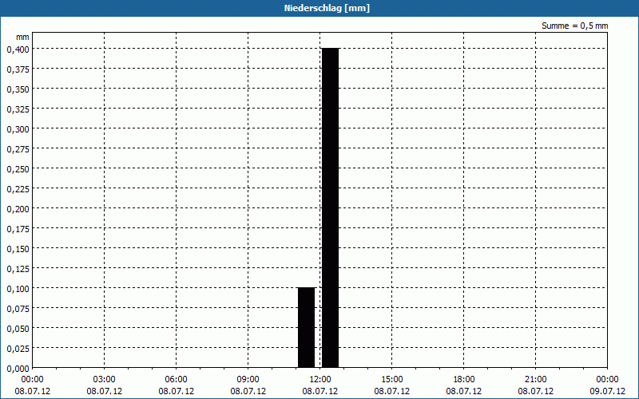Click the 0,200 y-axis value
Screen dimensions: 639x399
(x=18, y=209)
